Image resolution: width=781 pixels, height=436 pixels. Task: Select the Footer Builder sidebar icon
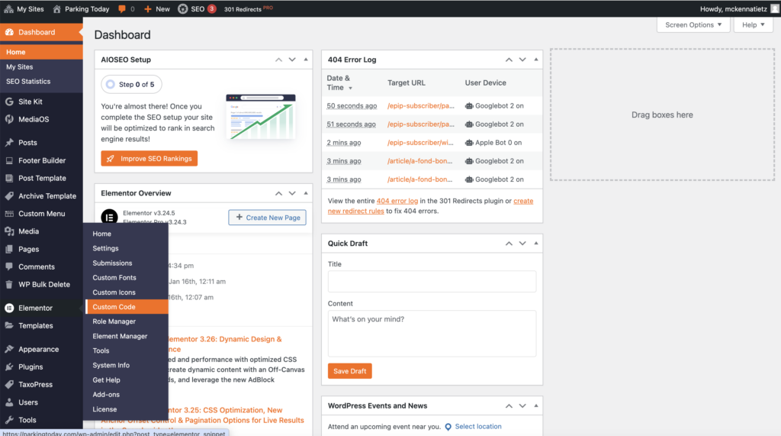point(9,160)
